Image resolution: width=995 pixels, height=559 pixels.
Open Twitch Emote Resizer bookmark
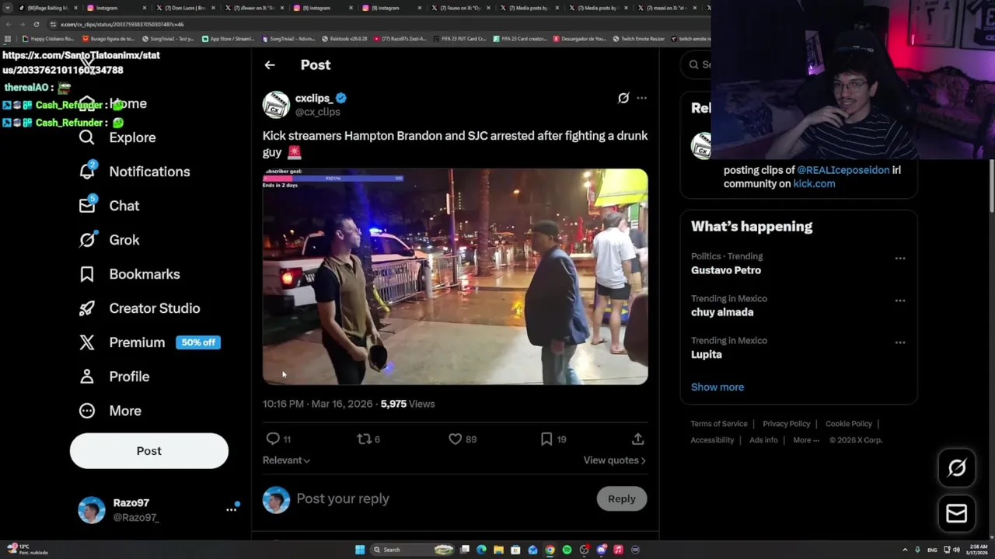(x=638, y=39)
